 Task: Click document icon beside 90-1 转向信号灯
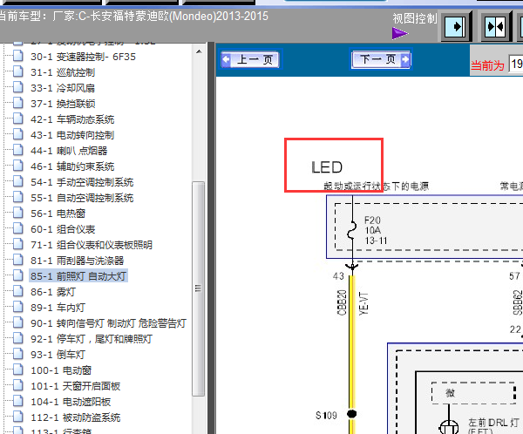pos(18,322)
